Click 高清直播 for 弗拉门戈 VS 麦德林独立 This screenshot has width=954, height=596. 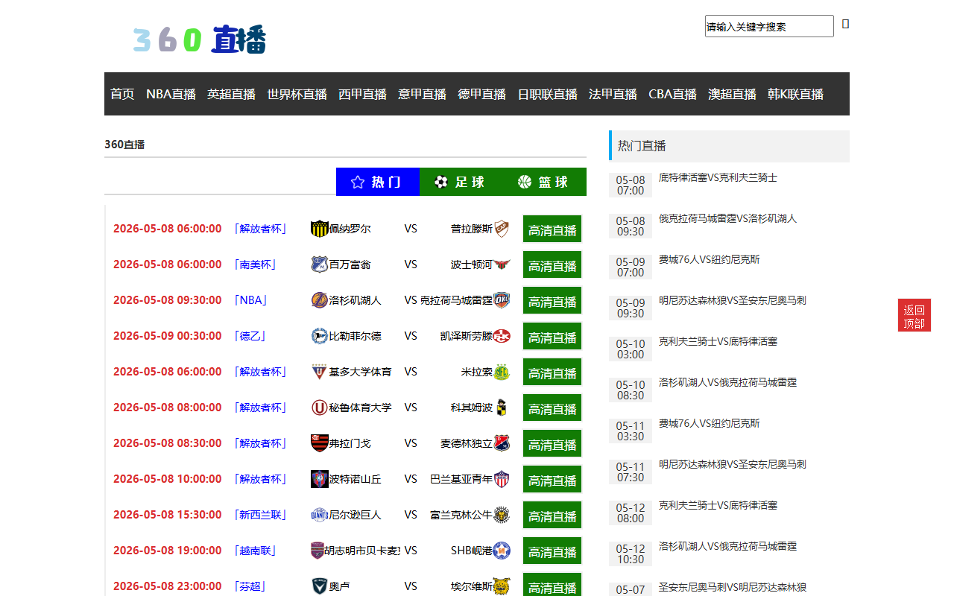tap(552, 444)
